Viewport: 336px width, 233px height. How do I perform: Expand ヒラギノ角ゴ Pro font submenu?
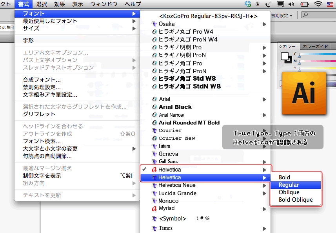(205, 63)
